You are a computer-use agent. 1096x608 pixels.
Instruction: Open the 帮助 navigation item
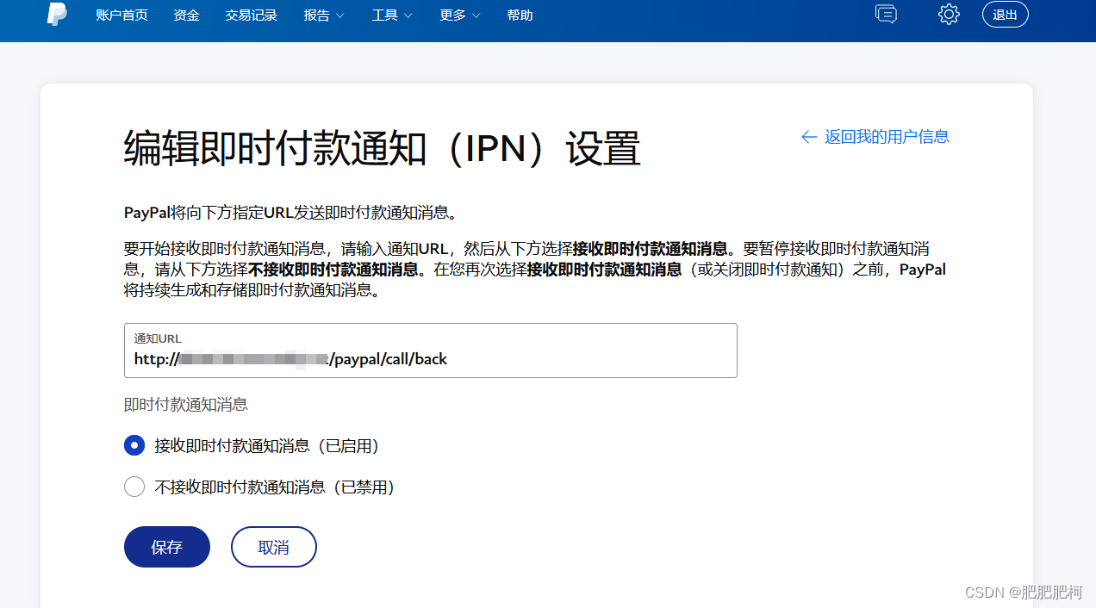tap(520, 16)
